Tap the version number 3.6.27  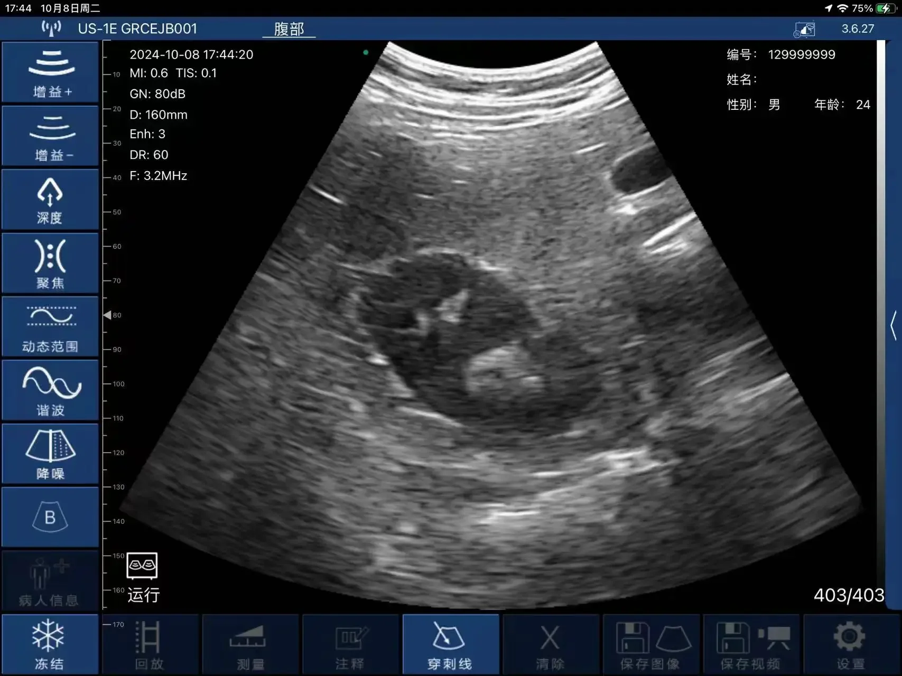click(858, 29)
